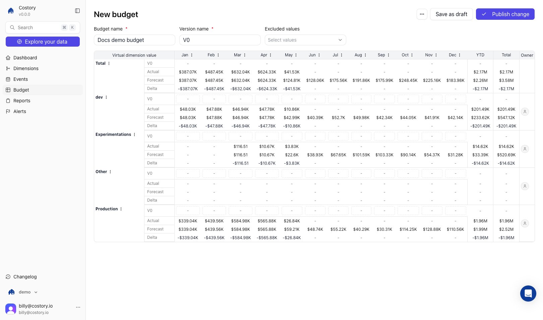543x320 pixels.
Task: Open the Budget section
Action: pyautogui.click(x=43, y=90)
